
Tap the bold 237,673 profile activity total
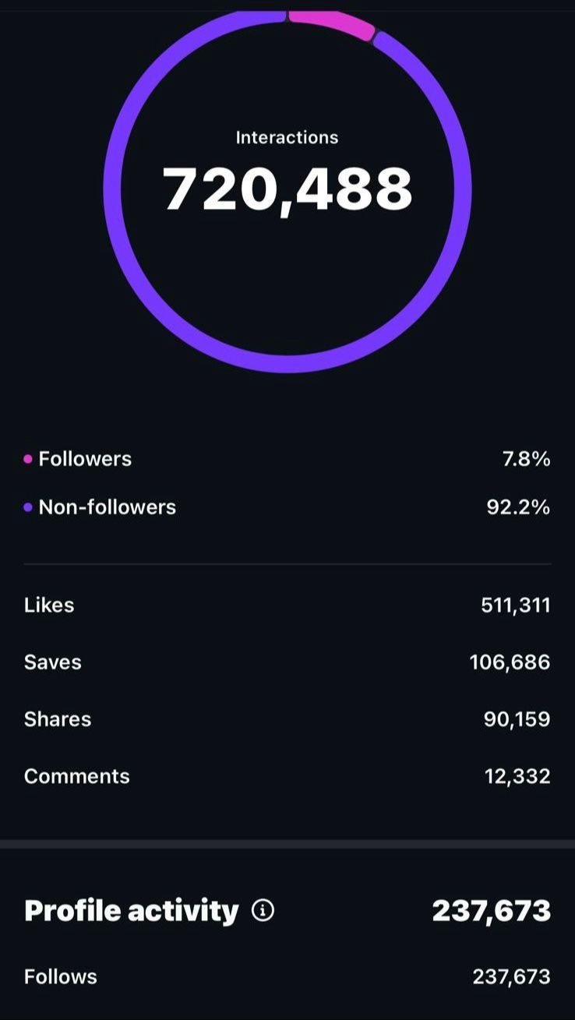coord(491,910)
